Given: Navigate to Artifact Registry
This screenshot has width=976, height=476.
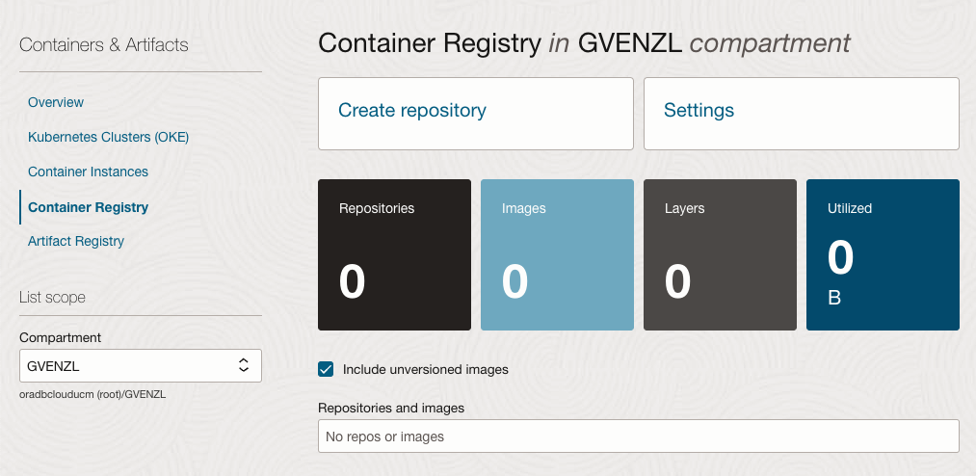Looking at the screenshot, I should [76, 242].
